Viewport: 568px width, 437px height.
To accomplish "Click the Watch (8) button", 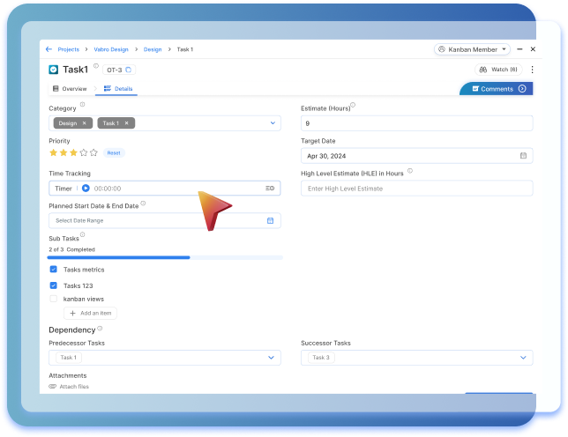I will (498, 70).
